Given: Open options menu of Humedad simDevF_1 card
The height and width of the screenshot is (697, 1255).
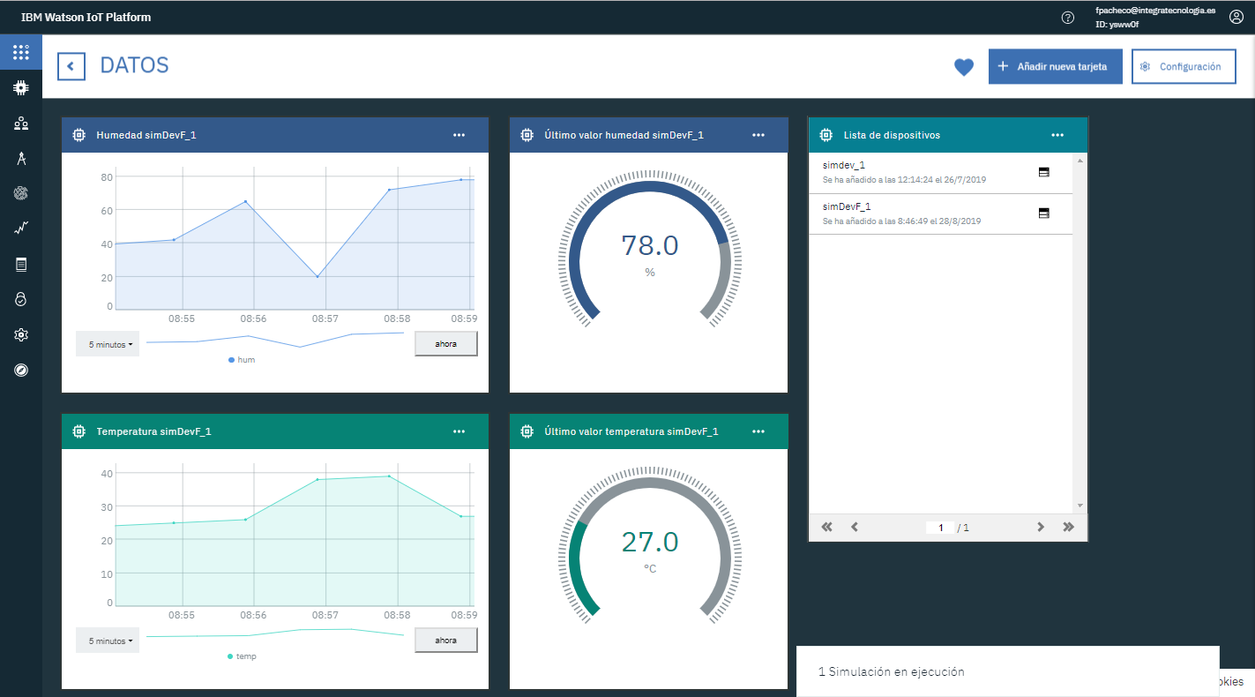Looking at the screenshot, I should coord(459,135).
